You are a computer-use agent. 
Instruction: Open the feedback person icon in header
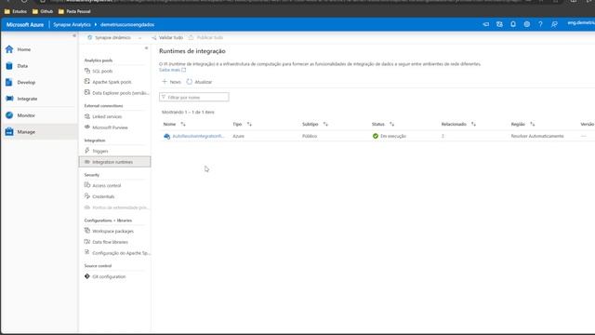(x=554, y=24)
